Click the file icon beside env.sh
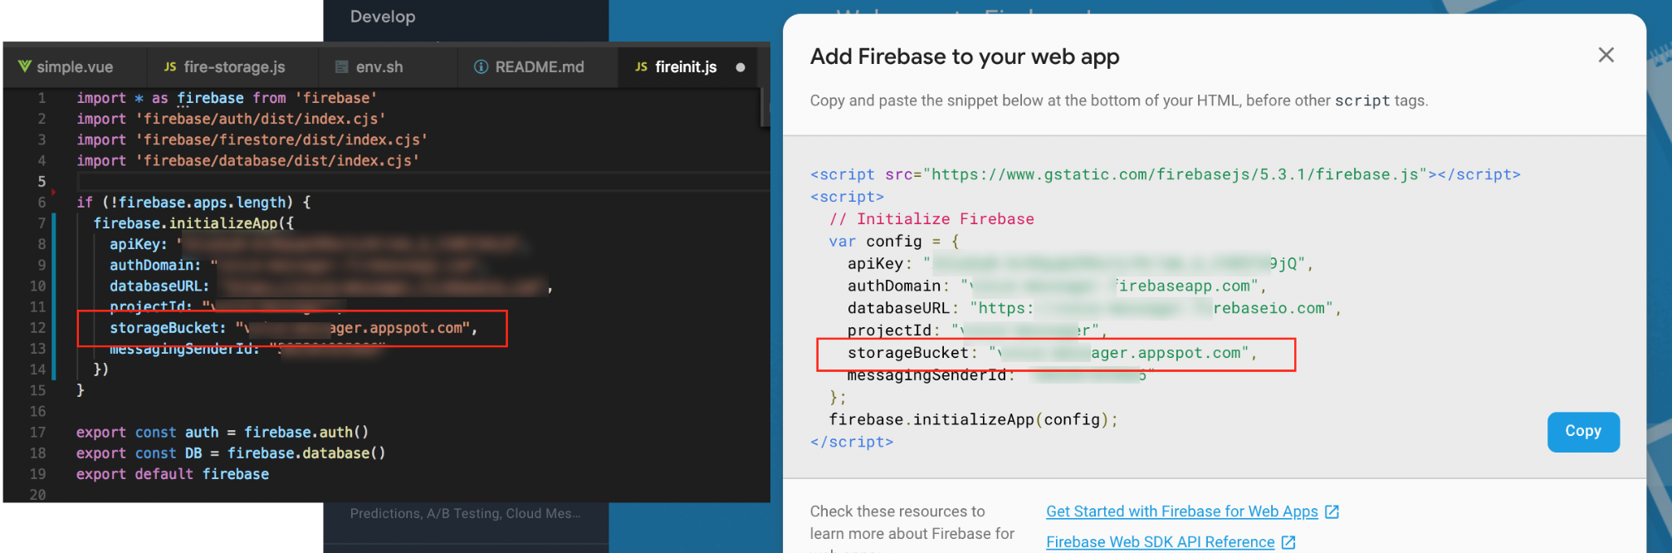 (341, 66)
